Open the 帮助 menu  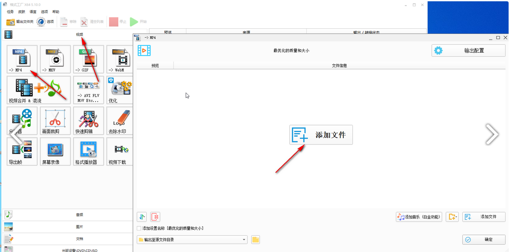(56, 12)
